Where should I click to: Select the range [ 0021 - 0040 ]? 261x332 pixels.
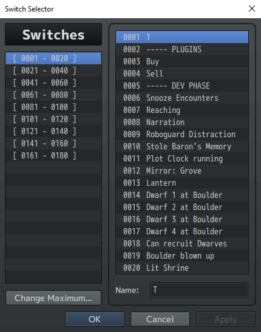[53, 70]
